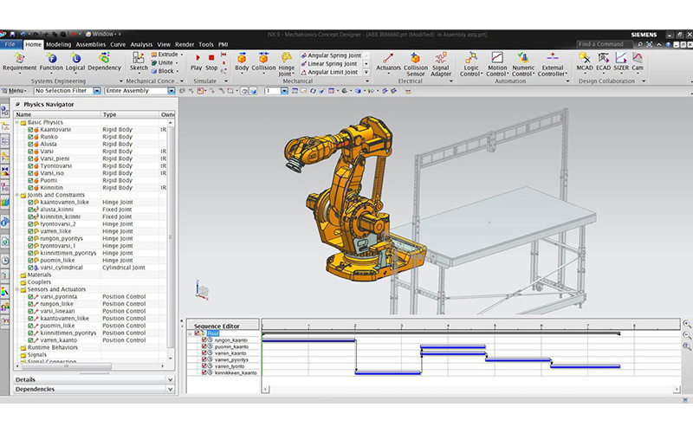
Task: Start a new Sketch
Action: (x=139, y=62)
